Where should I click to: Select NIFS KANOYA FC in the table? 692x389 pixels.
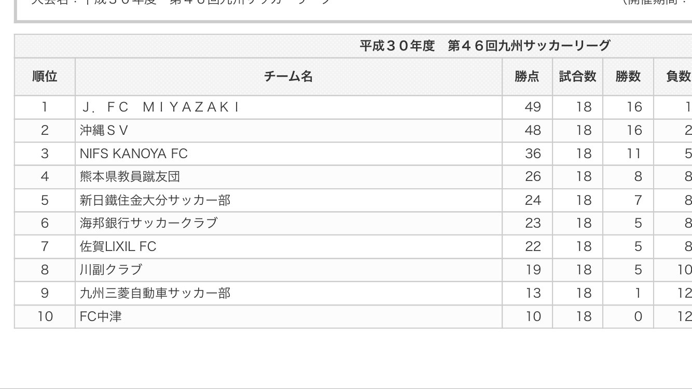point(134,154)
